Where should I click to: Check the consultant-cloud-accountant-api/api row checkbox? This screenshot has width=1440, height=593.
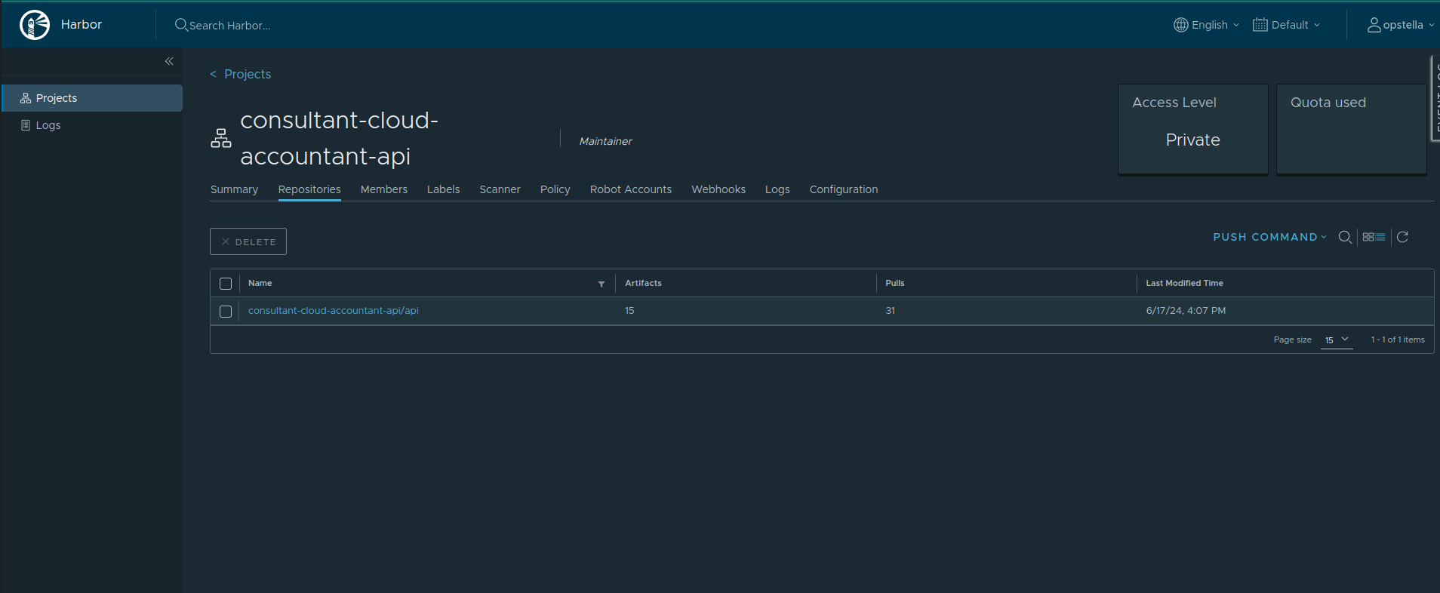(x=226, y=312)
